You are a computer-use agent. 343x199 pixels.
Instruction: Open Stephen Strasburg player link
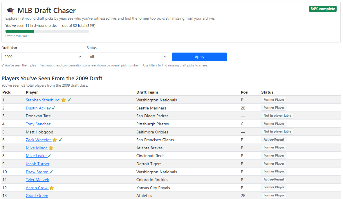[x=43, y=100]
